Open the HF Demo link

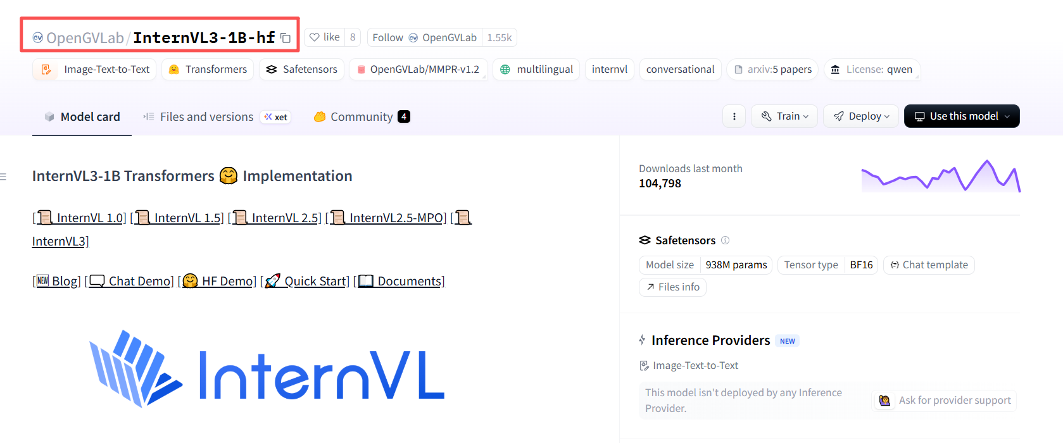click(218, 281)
